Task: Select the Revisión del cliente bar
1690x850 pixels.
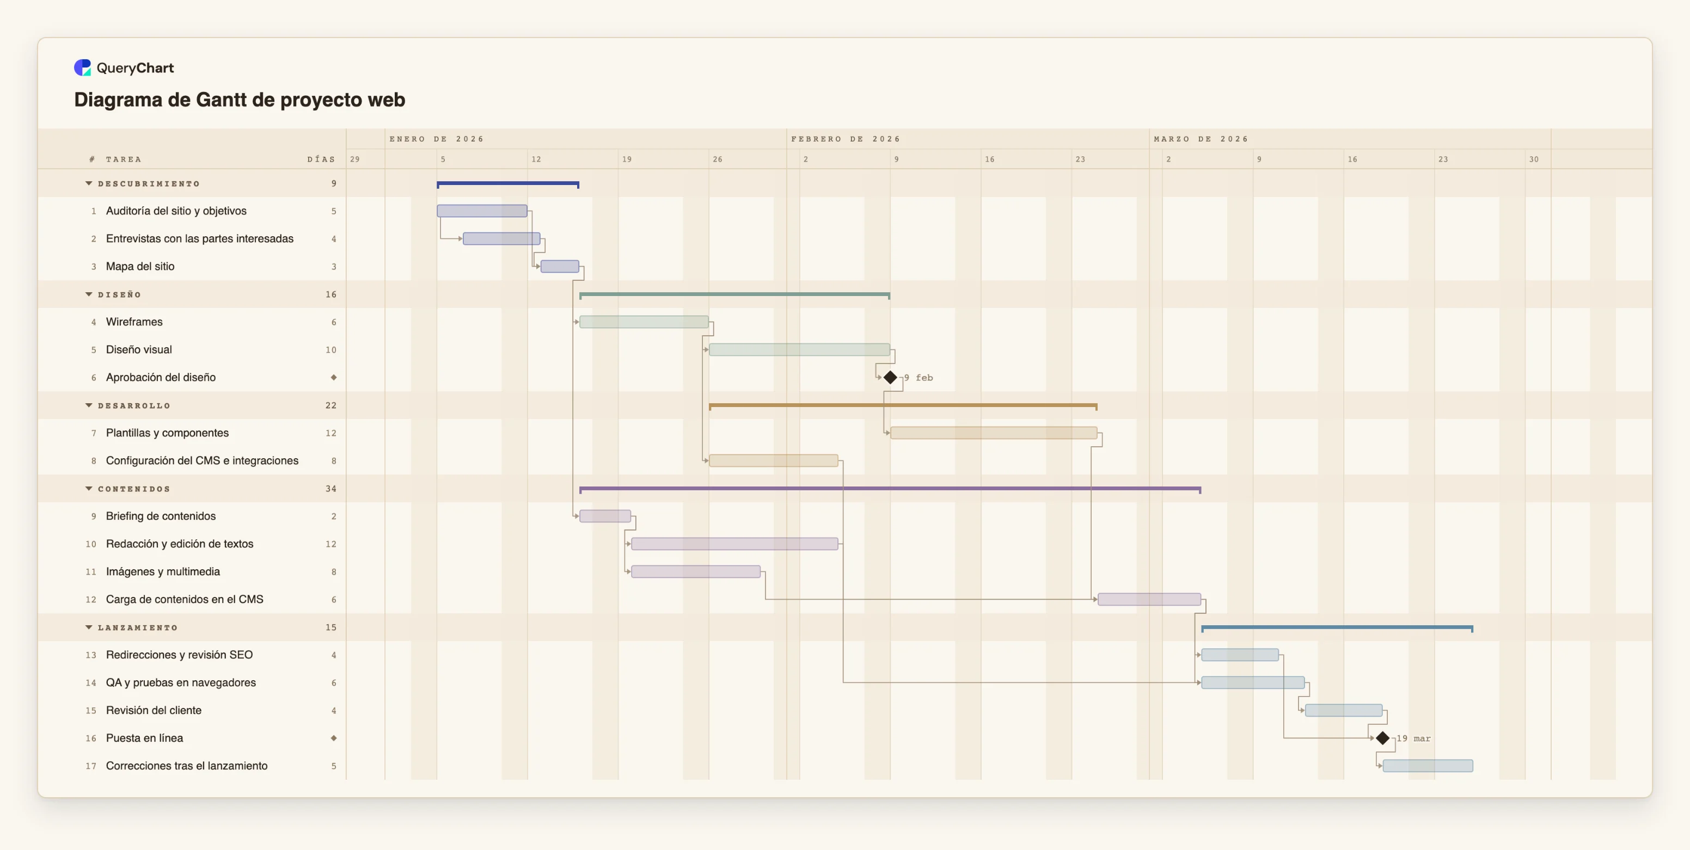Action: coord(1344,710)
